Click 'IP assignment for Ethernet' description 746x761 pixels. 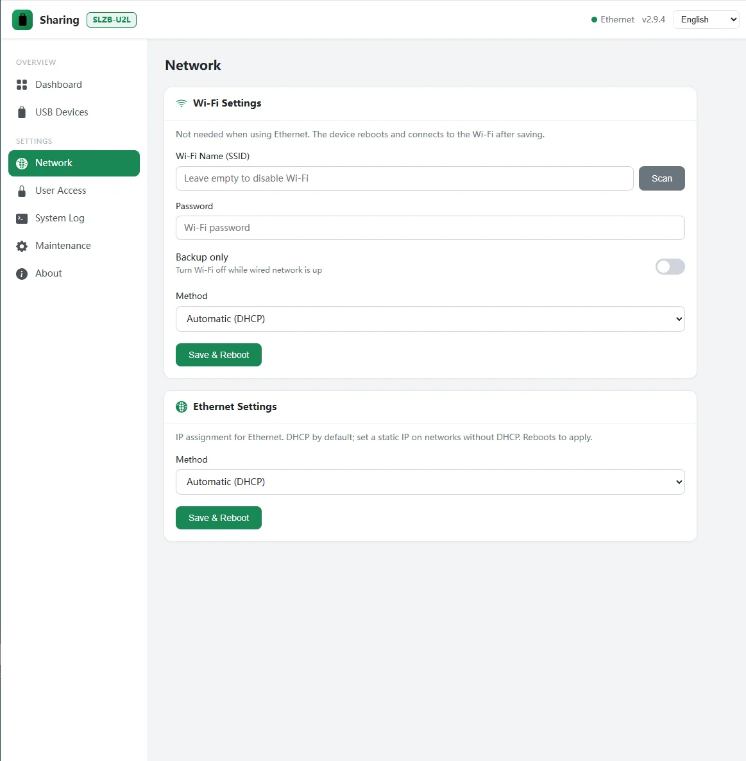pos(384,437)
